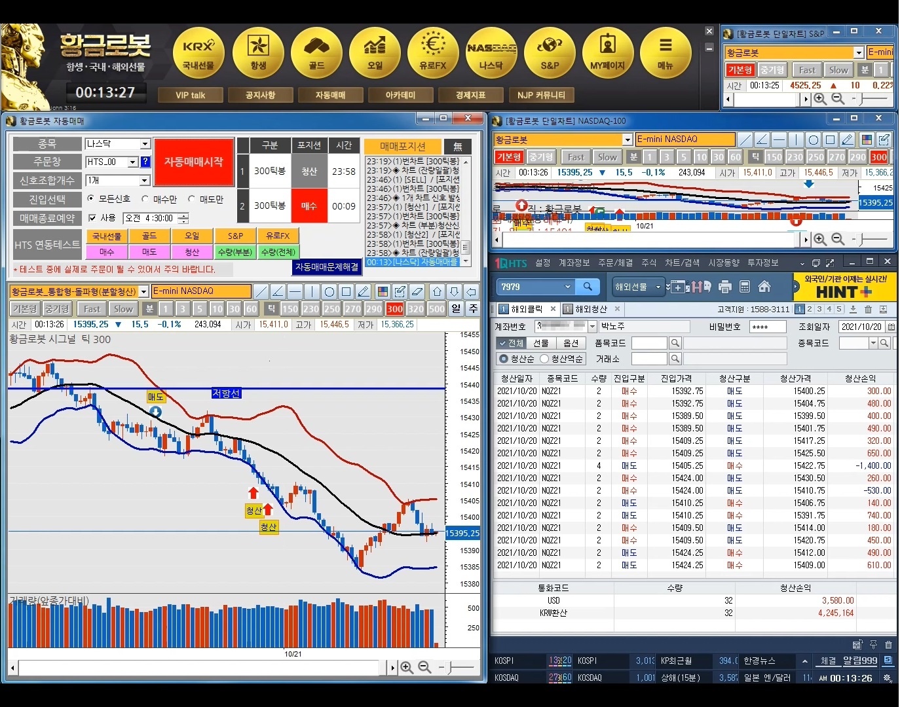Screen dimensions: 900x707
Task: Click 공지사항 button
Action: click(261, 95)
